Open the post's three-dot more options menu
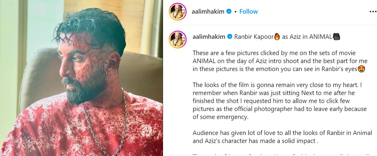The width and height of the screenshot is (377, 156). [373, 12]
